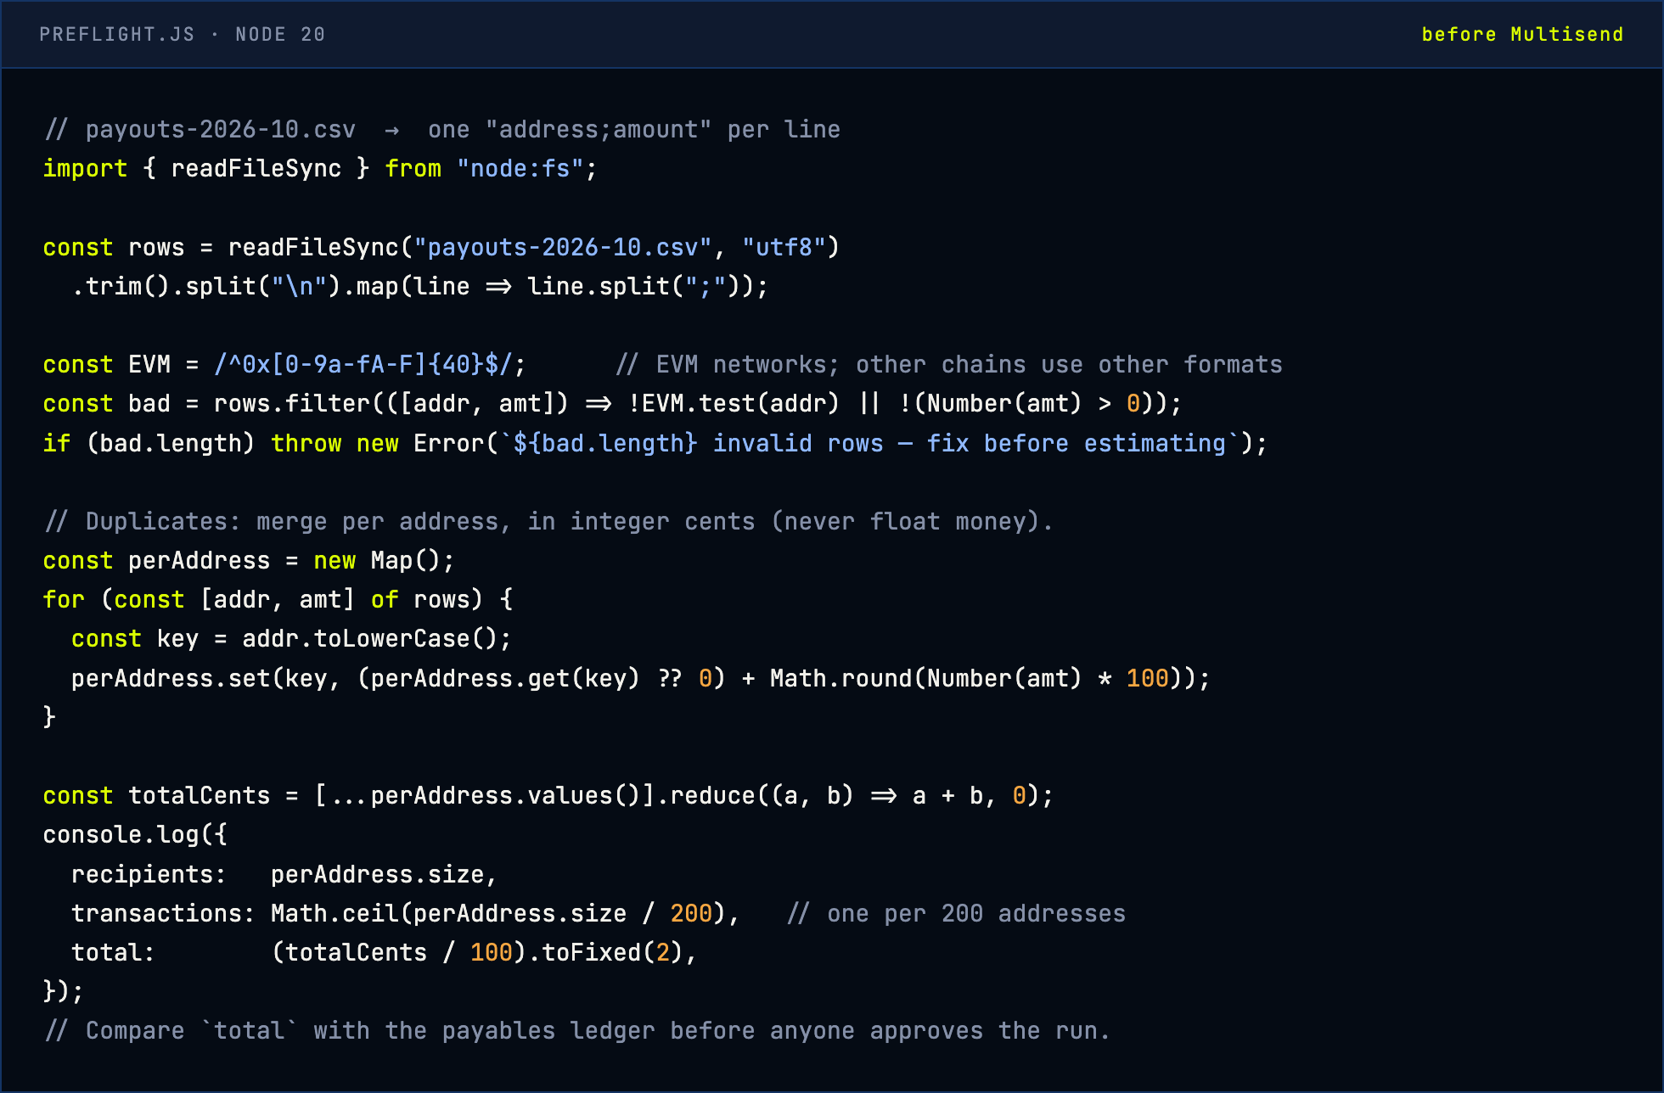Click the 'EVM networks; other chains' comment
Image resolution: width=1664 pixels, height=1093 pixels.
[949, 365]
